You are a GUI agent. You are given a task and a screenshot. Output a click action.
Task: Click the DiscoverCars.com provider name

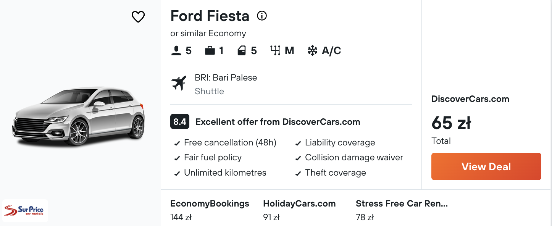pyautogui.click(x=470, y=99)
